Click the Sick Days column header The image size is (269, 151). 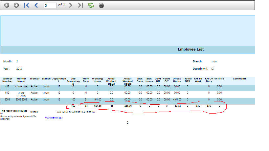140,80
